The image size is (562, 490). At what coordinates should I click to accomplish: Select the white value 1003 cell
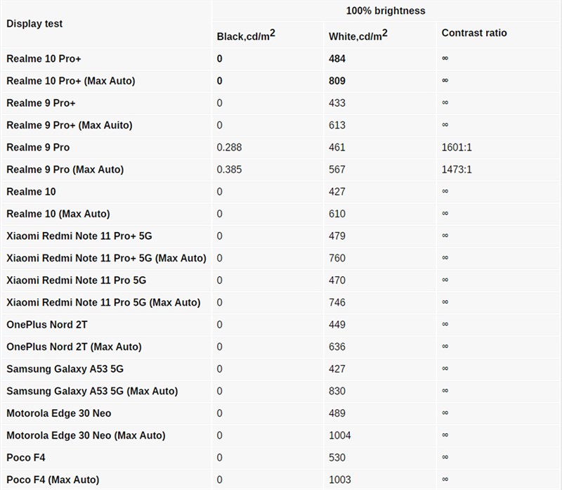coord(340,479)
